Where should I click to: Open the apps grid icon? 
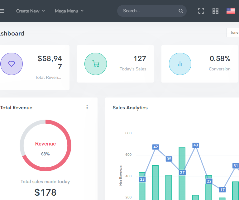click(215, 11)
